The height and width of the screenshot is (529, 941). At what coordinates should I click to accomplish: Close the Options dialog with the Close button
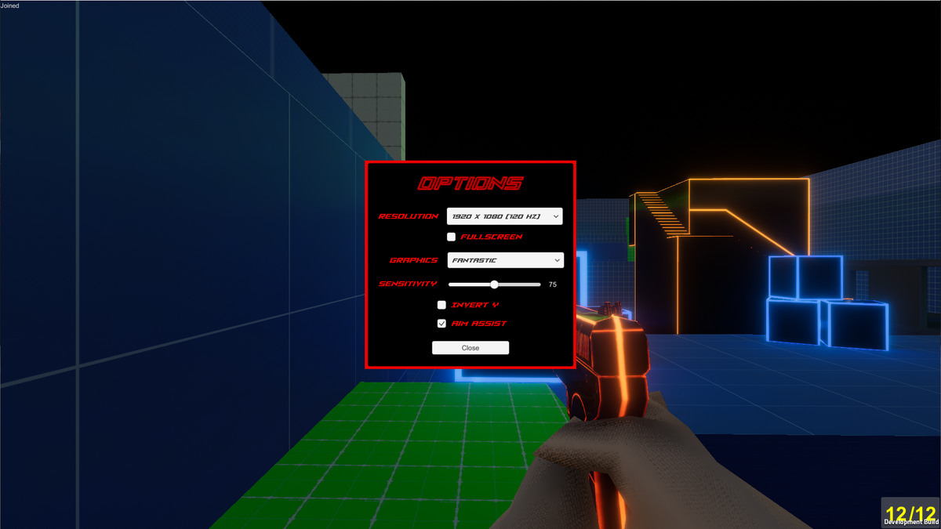click(x=470, y=348)
